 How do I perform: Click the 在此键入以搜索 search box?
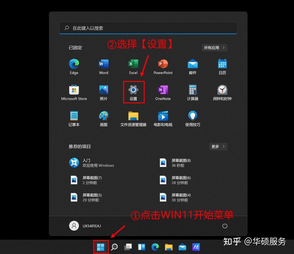coord(148,28)
